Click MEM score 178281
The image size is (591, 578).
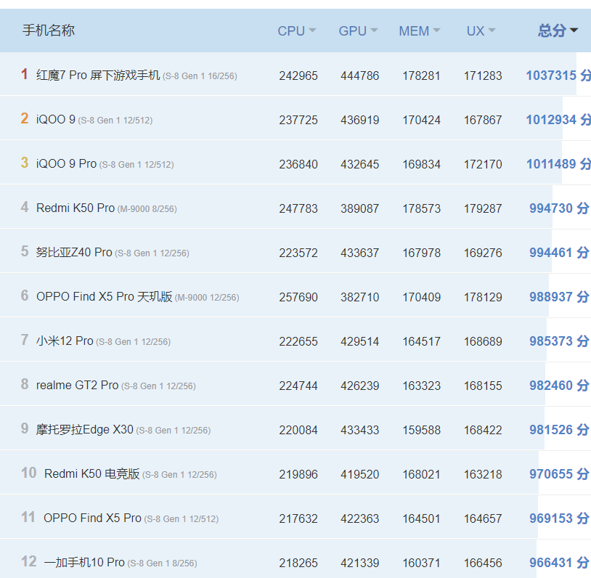(421, 76)
